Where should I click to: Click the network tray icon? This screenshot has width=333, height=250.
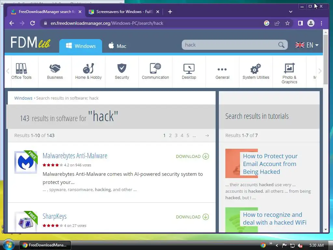(292, 245)
